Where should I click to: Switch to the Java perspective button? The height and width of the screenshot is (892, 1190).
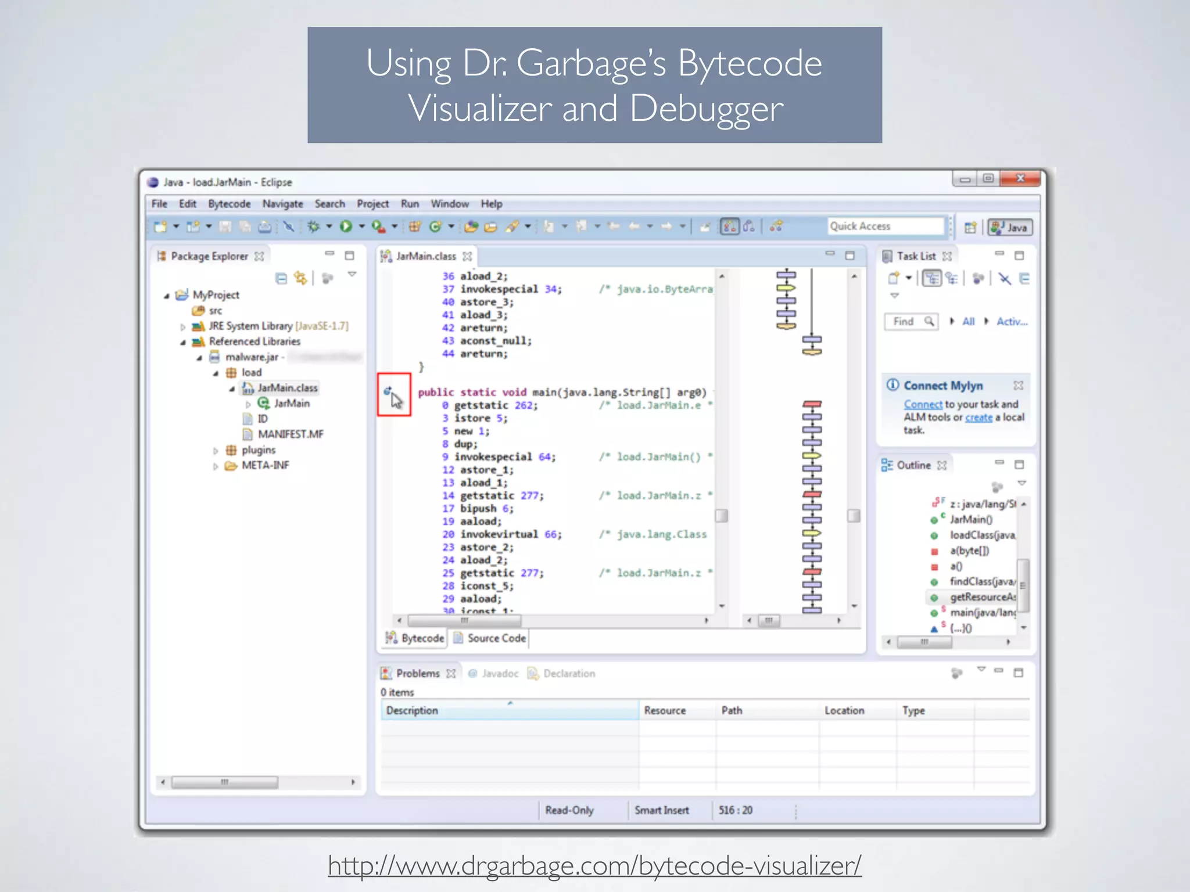(1010, 228)
